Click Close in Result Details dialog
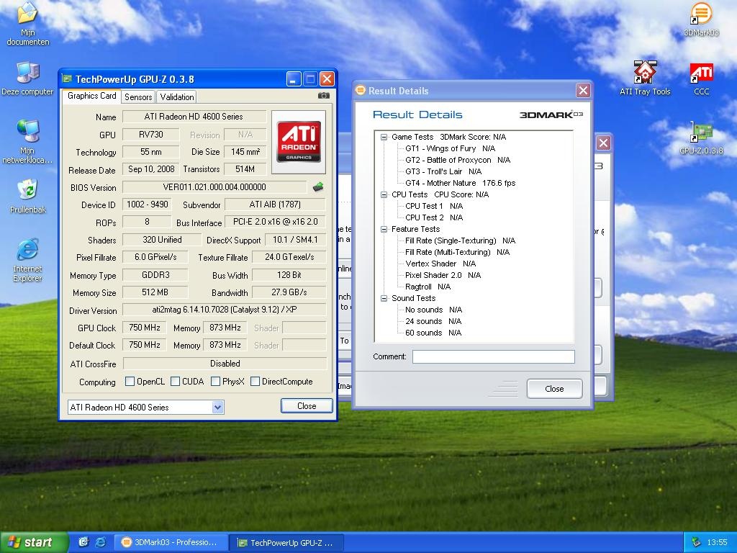The width and height of the screenshot is (737, 553). click(553, 389)
